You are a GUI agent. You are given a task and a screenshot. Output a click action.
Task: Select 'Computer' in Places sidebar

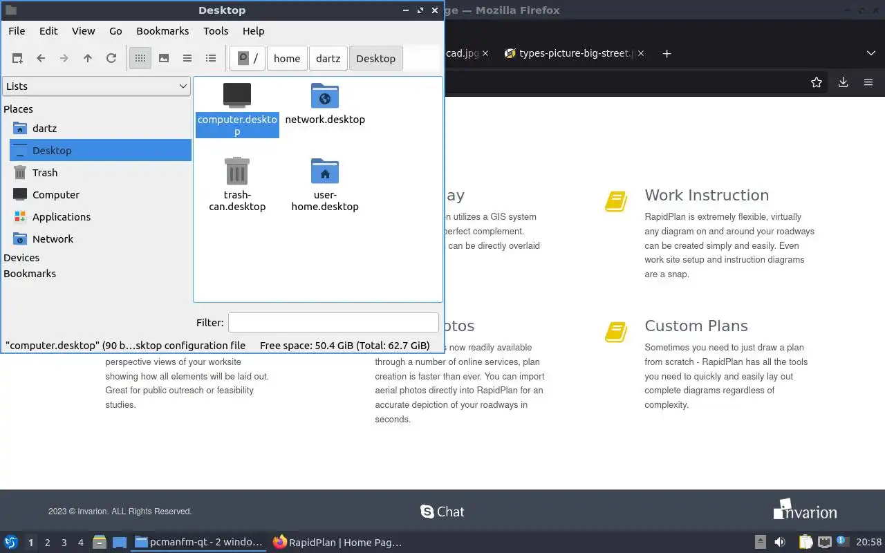coord(100,195)
